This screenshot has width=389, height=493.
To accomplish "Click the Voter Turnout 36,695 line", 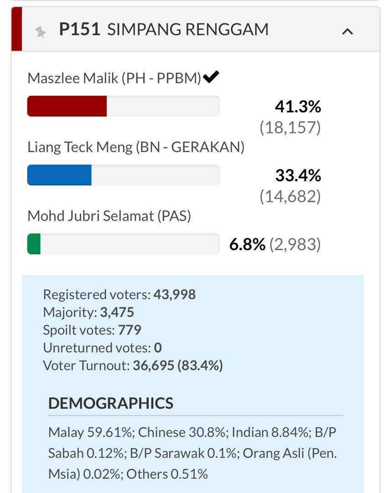I will coord(133,366).
